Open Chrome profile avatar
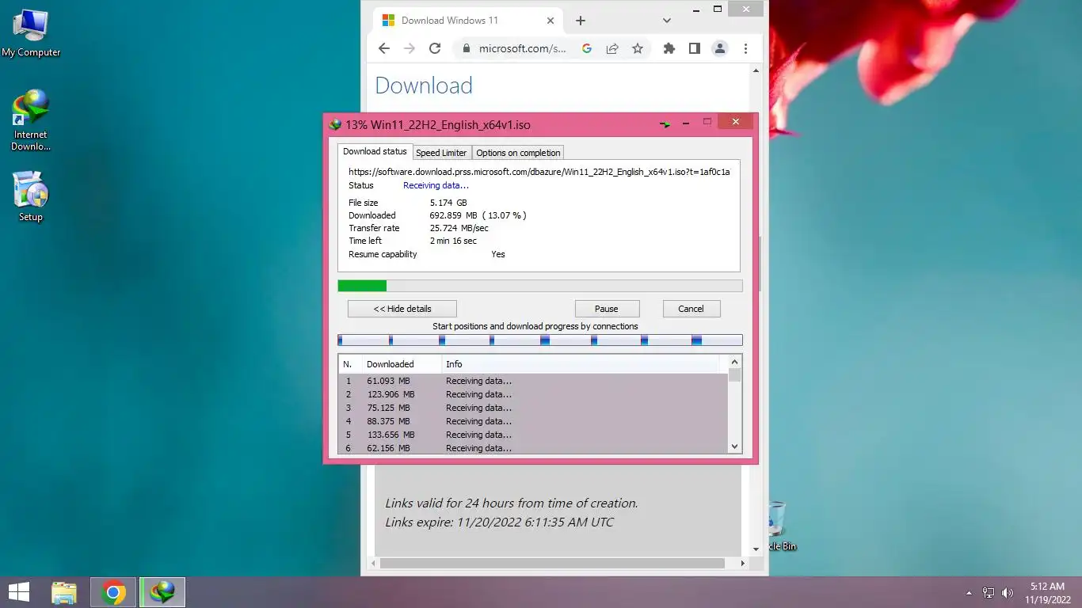 720,48
